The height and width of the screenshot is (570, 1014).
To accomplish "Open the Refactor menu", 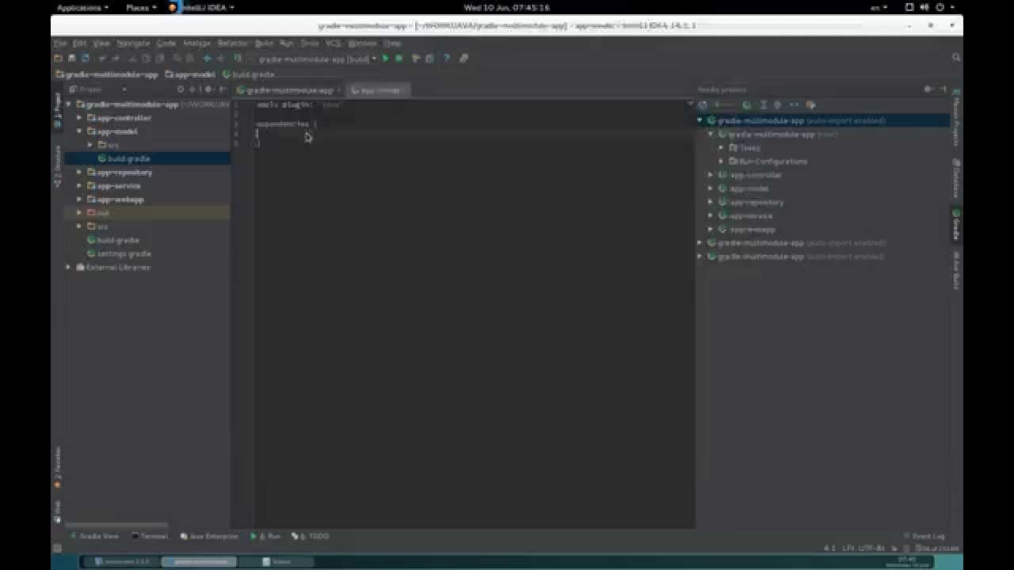I will [233, 44].
